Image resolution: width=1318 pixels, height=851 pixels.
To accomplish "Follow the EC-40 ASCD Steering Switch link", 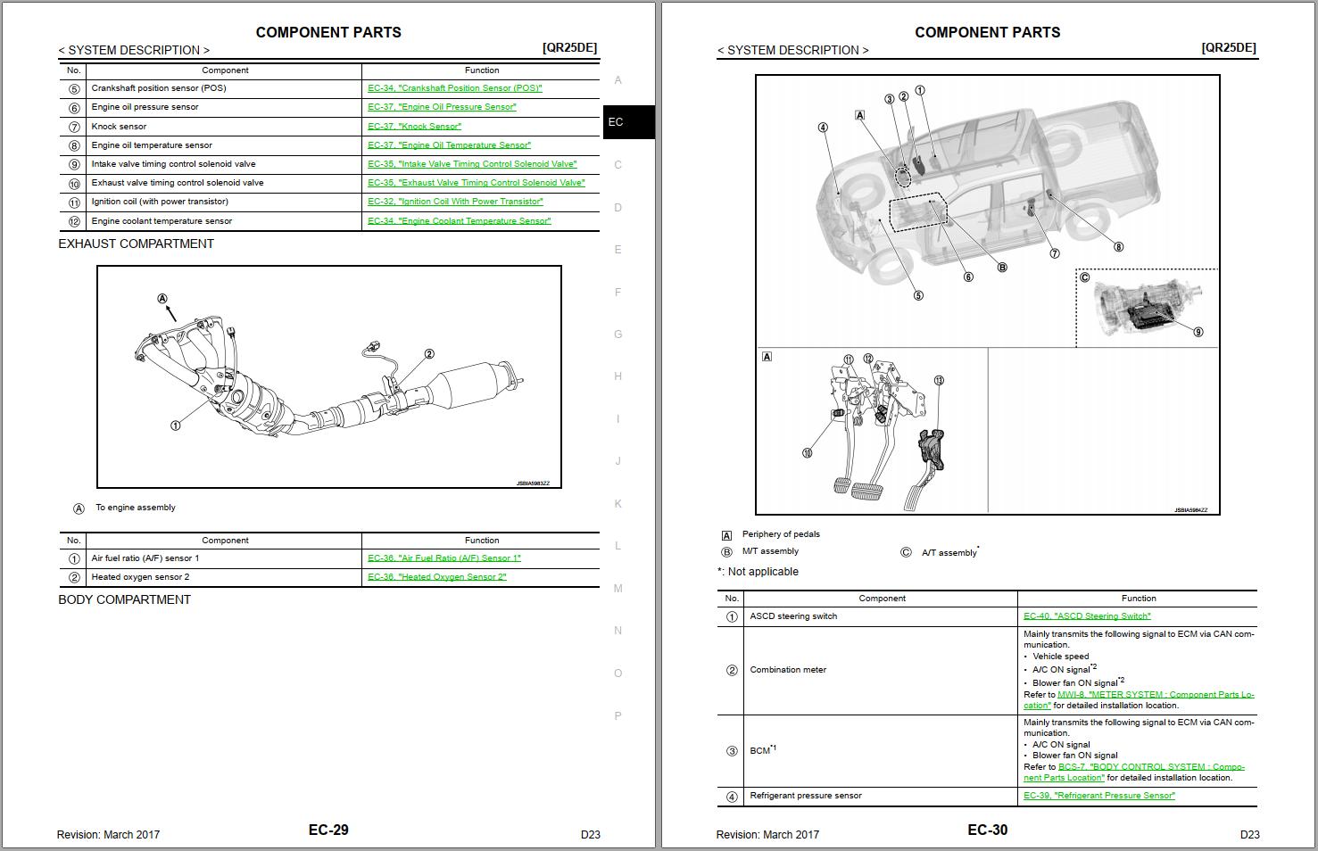I will [1087, 616].
